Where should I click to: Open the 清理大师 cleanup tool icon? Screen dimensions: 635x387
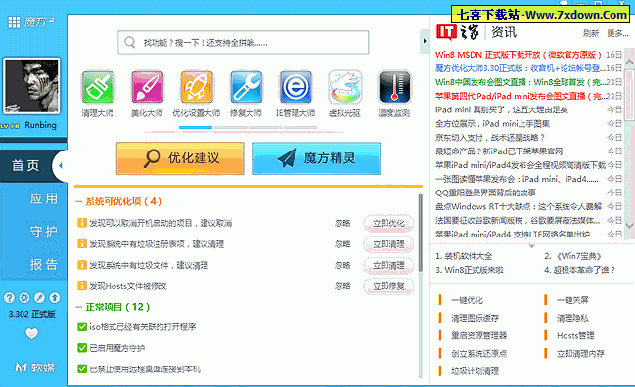point(98,87)
